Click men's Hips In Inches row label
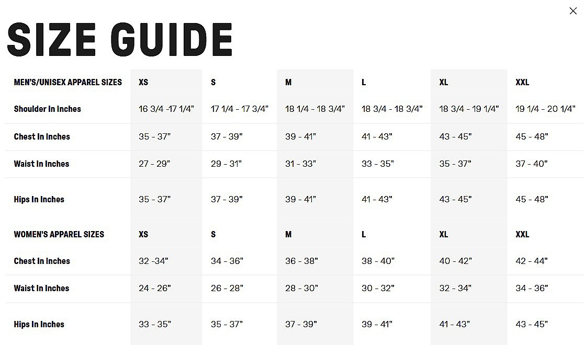Viewport: 585px width, 345px height. (39, 199)
